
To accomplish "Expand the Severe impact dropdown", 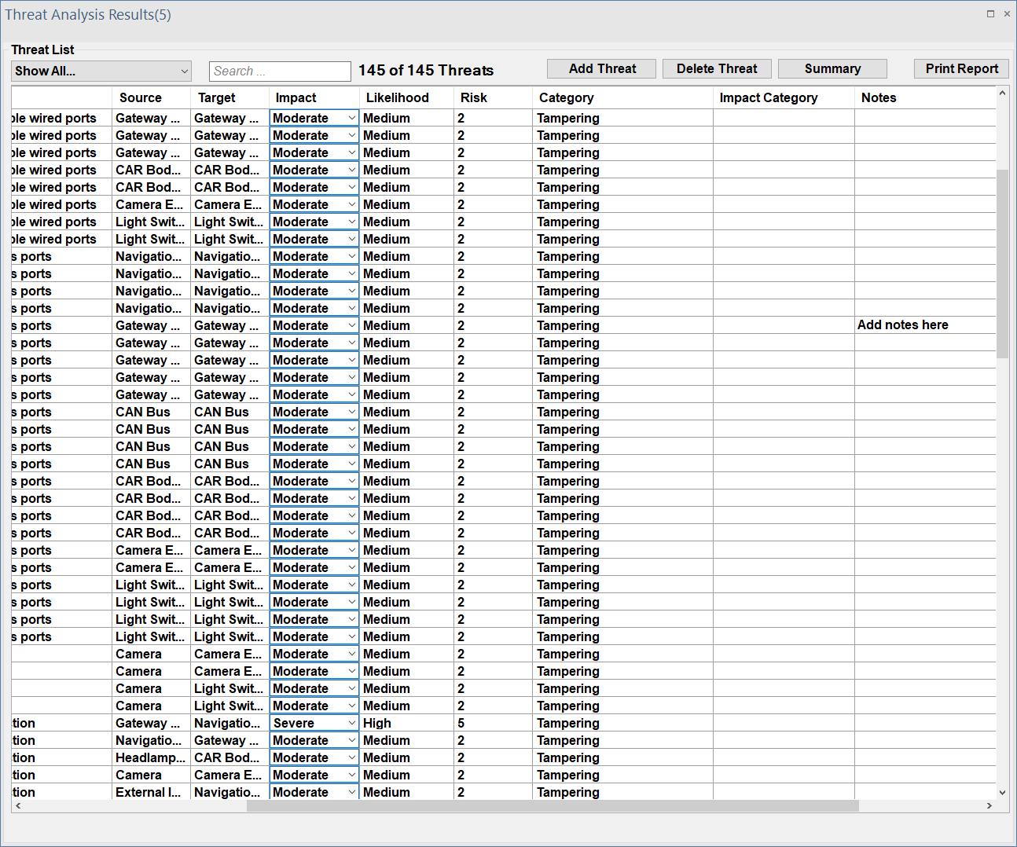I will pyautogui.click(x=351, y=724).
